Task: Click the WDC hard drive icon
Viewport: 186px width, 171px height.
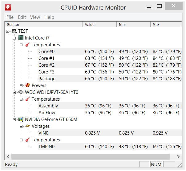Action: 21,92
